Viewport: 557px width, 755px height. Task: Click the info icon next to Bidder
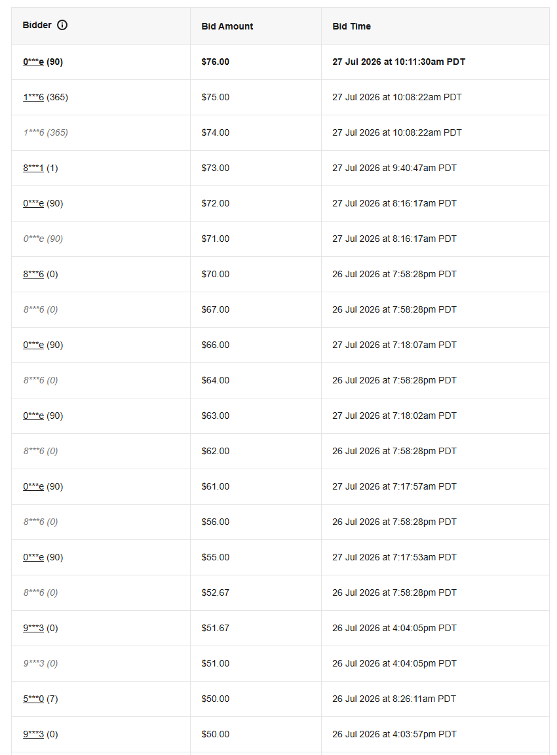(x=62, y=25)
